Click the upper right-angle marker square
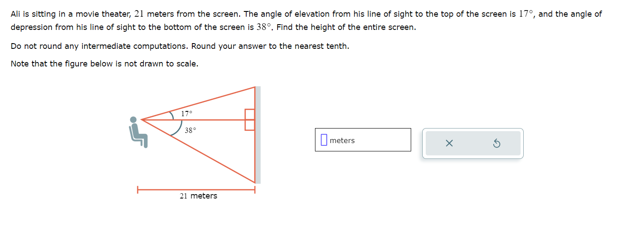The image size is (630, 239). (x=250, y=114)
